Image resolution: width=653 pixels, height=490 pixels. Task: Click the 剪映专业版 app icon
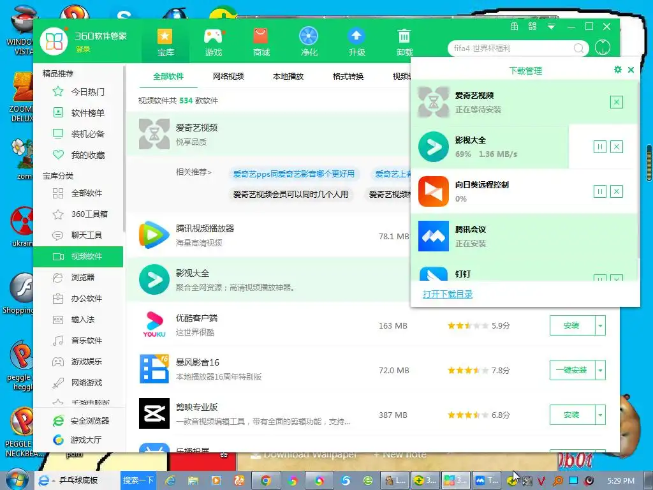154,413
